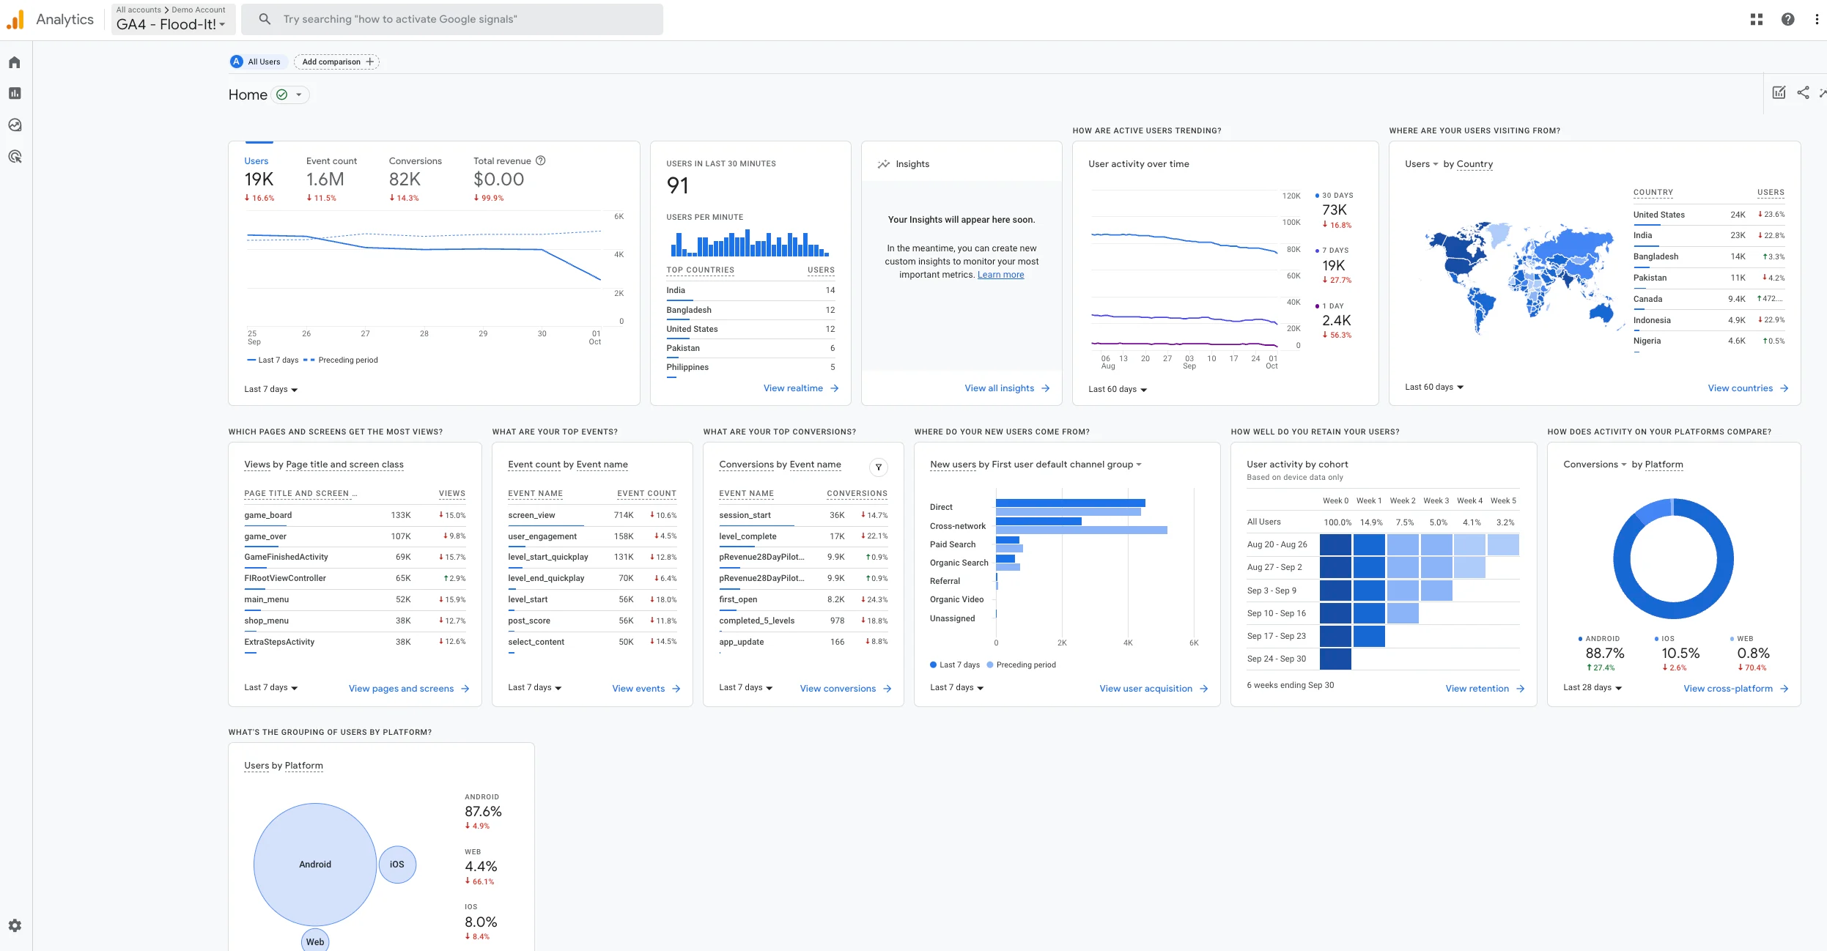Toggle the Last 7 days legend in users chart
1827x951 pixels.
[272, 360]
